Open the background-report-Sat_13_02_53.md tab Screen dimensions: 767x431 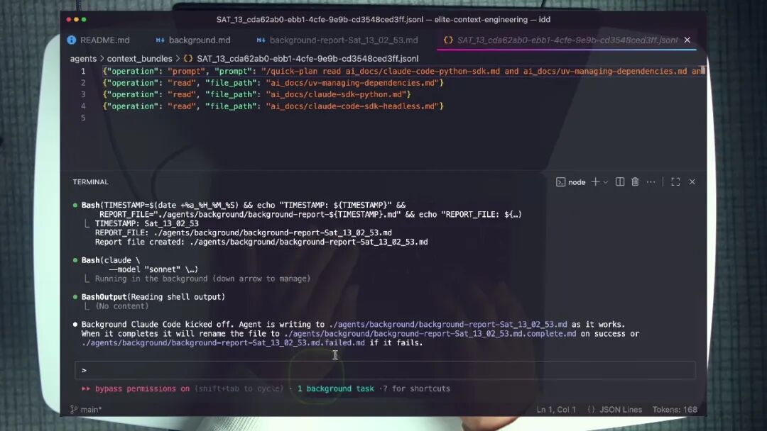(337, 40)
